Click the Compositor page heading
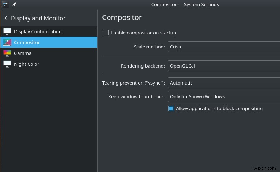Screen dimensions: 280x172 coord(122,17)
